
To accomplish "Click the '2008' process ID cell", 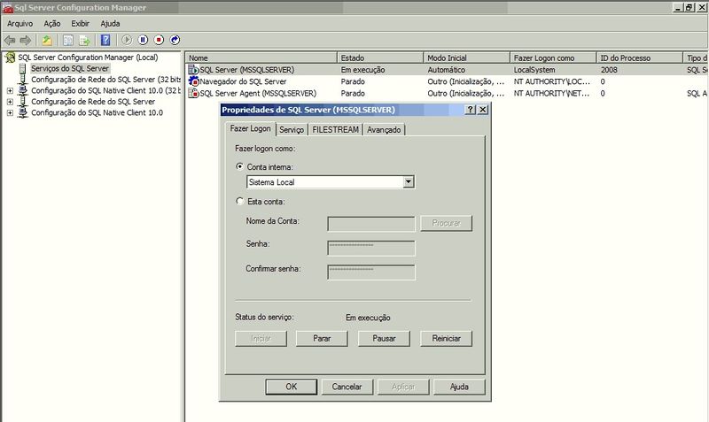I will 609,70.
